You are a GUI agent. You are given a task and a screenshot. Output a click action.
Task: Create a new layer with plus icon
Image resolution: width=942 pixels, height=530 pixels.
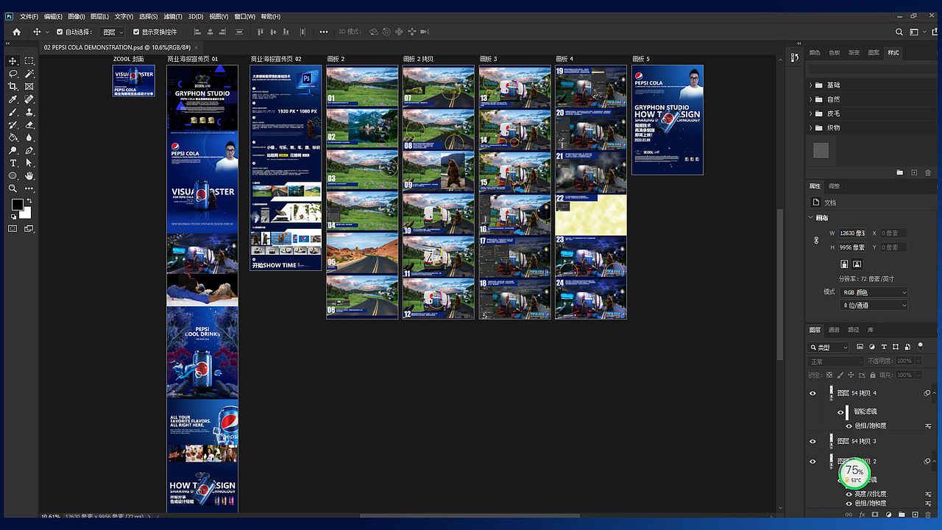click(x=915, y=515)
